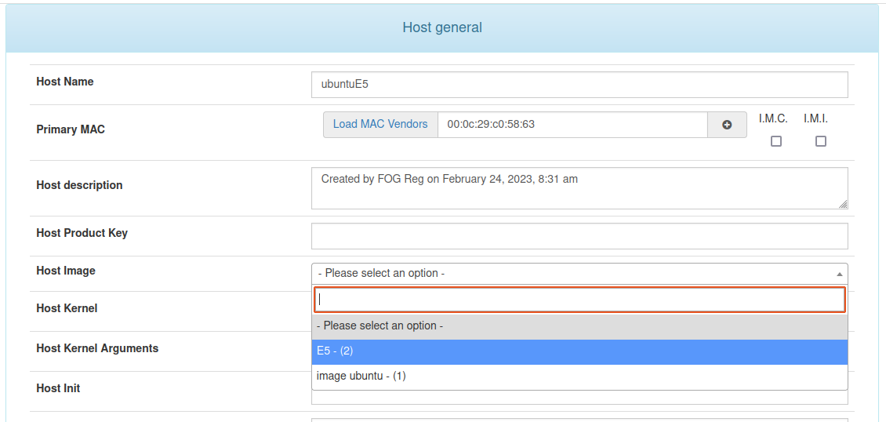
Task: Collapse the Host Image select box
Action: click(579, 274)
